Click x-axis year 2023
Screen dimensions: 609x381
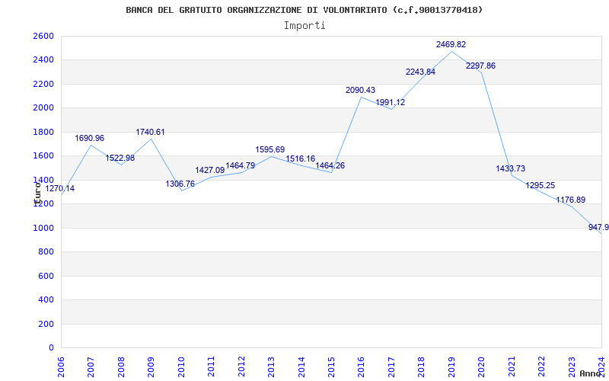pos(572,367)
